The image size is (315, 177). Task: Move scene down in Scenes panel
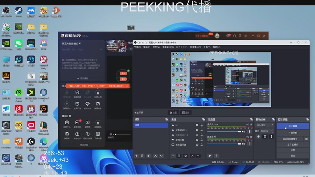pyautogui.click(x=161, y=156)
